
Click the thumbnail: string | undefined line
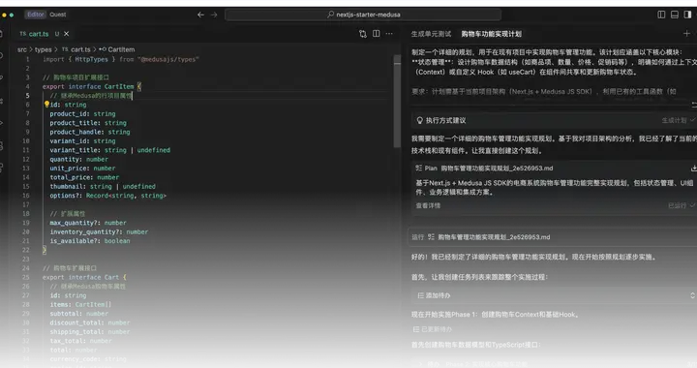pyautogui.click(x=103, y=187)
